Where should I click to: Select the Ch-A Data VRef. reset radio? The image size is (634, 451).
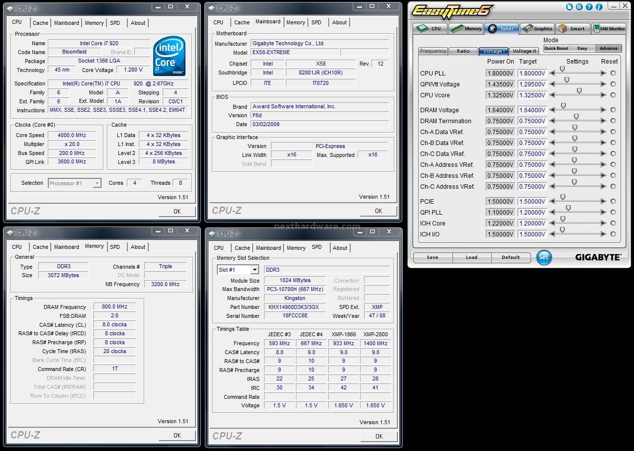pyautogui.click(x=613, y=132)
